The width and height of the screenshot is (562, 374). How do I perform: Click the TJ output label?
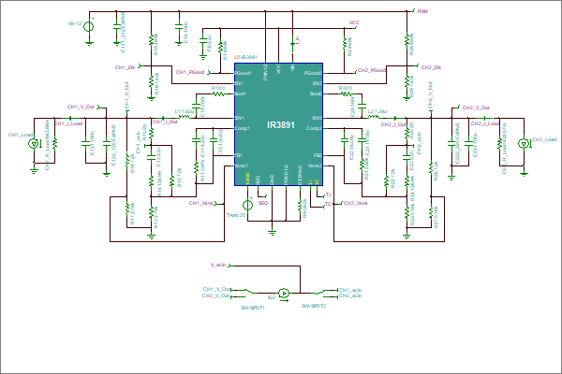pyautogui.click(x=329, y=195)
